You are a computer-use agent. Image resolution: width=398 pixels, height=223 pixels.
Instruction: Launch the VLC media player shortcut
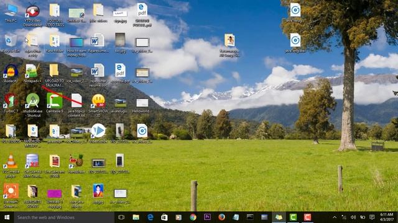(11, 165)
